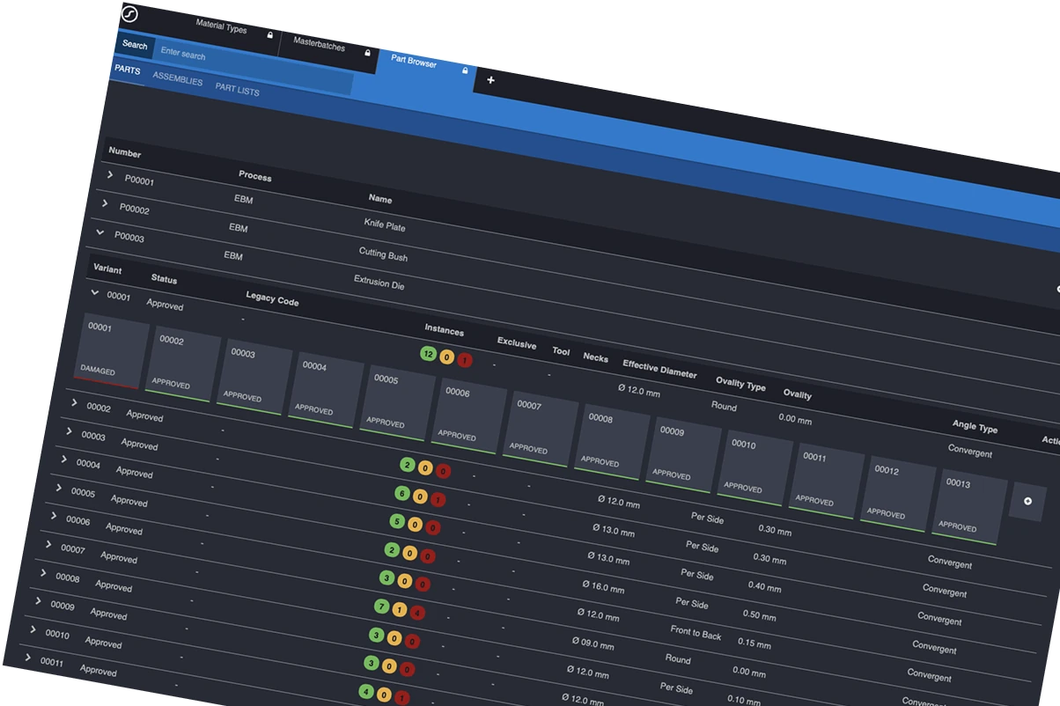The image size is (1060, 706).
Task: Click the add instance plus button after 00013
Action: click(1027, 500)
